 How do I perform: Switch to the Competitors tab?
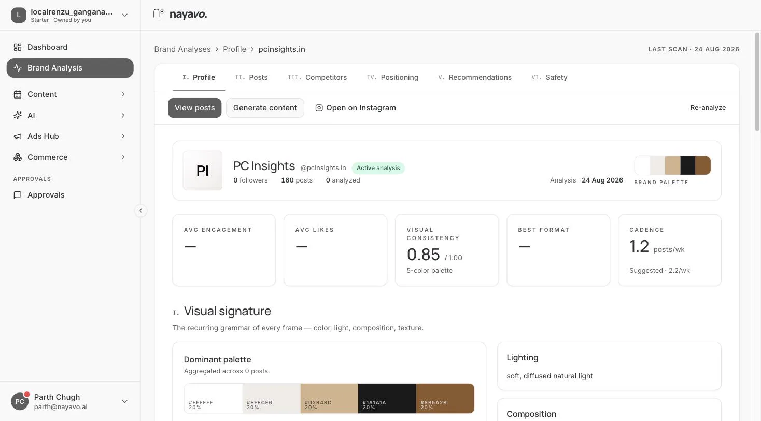coord(317,77)
